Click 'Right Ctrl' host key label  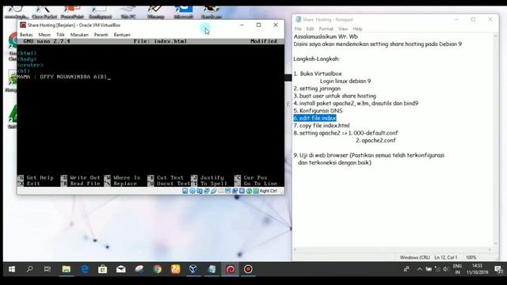(x=268, y=191)
